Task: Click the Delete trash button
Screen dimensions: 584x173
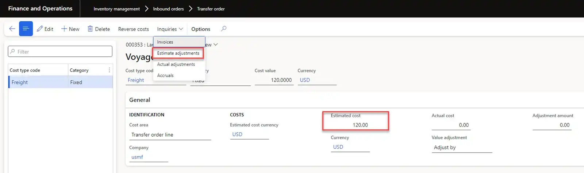Action: 99,29
